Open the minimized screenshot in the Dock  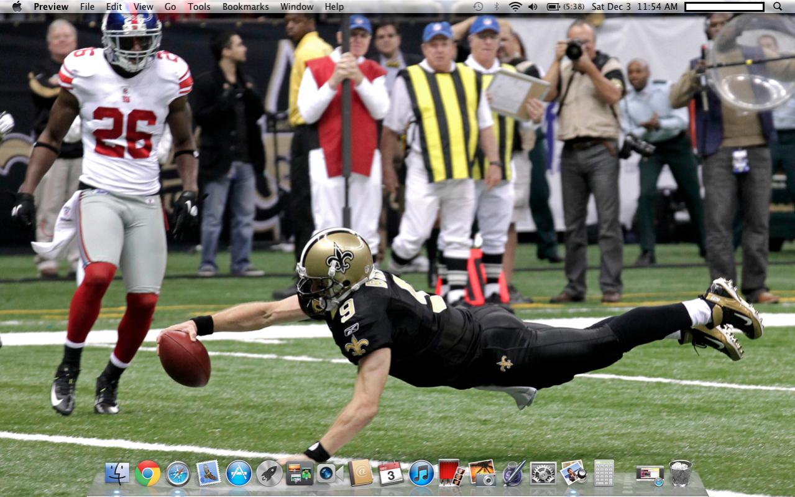click(x=650, y=475)
